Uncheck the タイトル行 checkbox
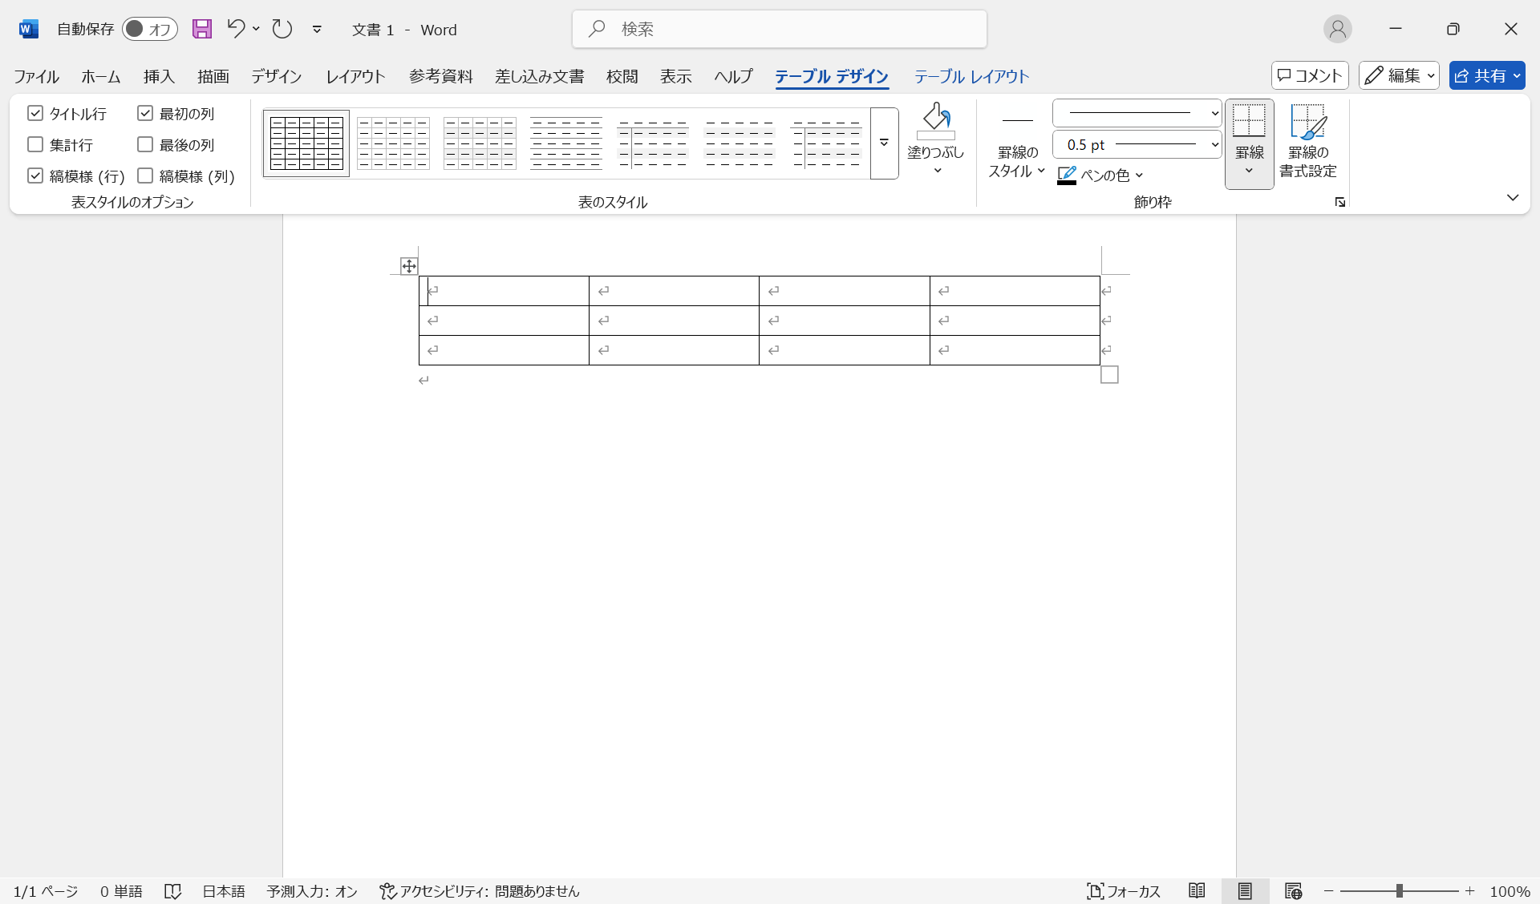The width and height of the screenshot is (1540, 904). point(35,114)
